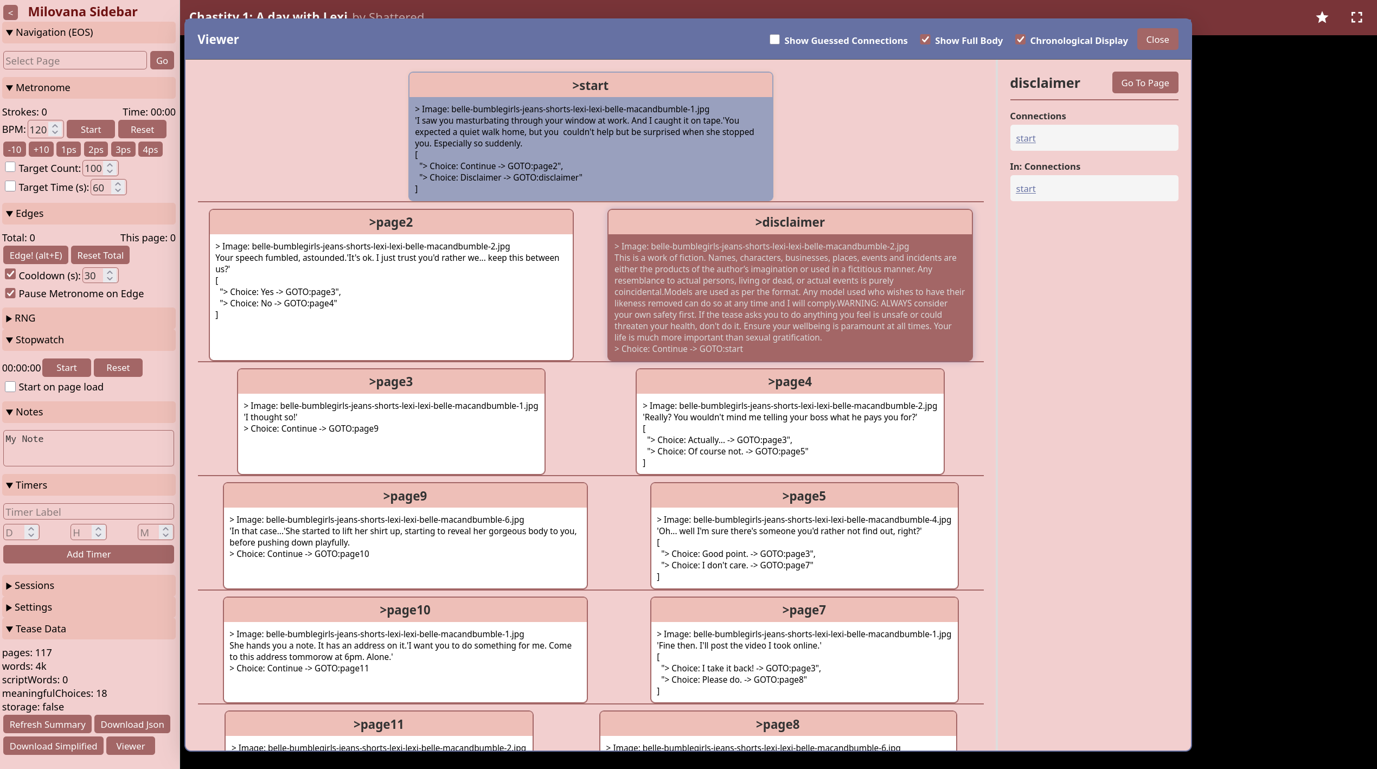Collapse the Milovana sidebar with the arrow button
The width and height of the screenshot is (1377, 769).
tap(10, 12)
